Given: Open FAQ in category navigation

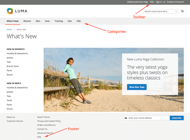Looking at the screenshot, I should pyautogui.click(x=78, y=21).
